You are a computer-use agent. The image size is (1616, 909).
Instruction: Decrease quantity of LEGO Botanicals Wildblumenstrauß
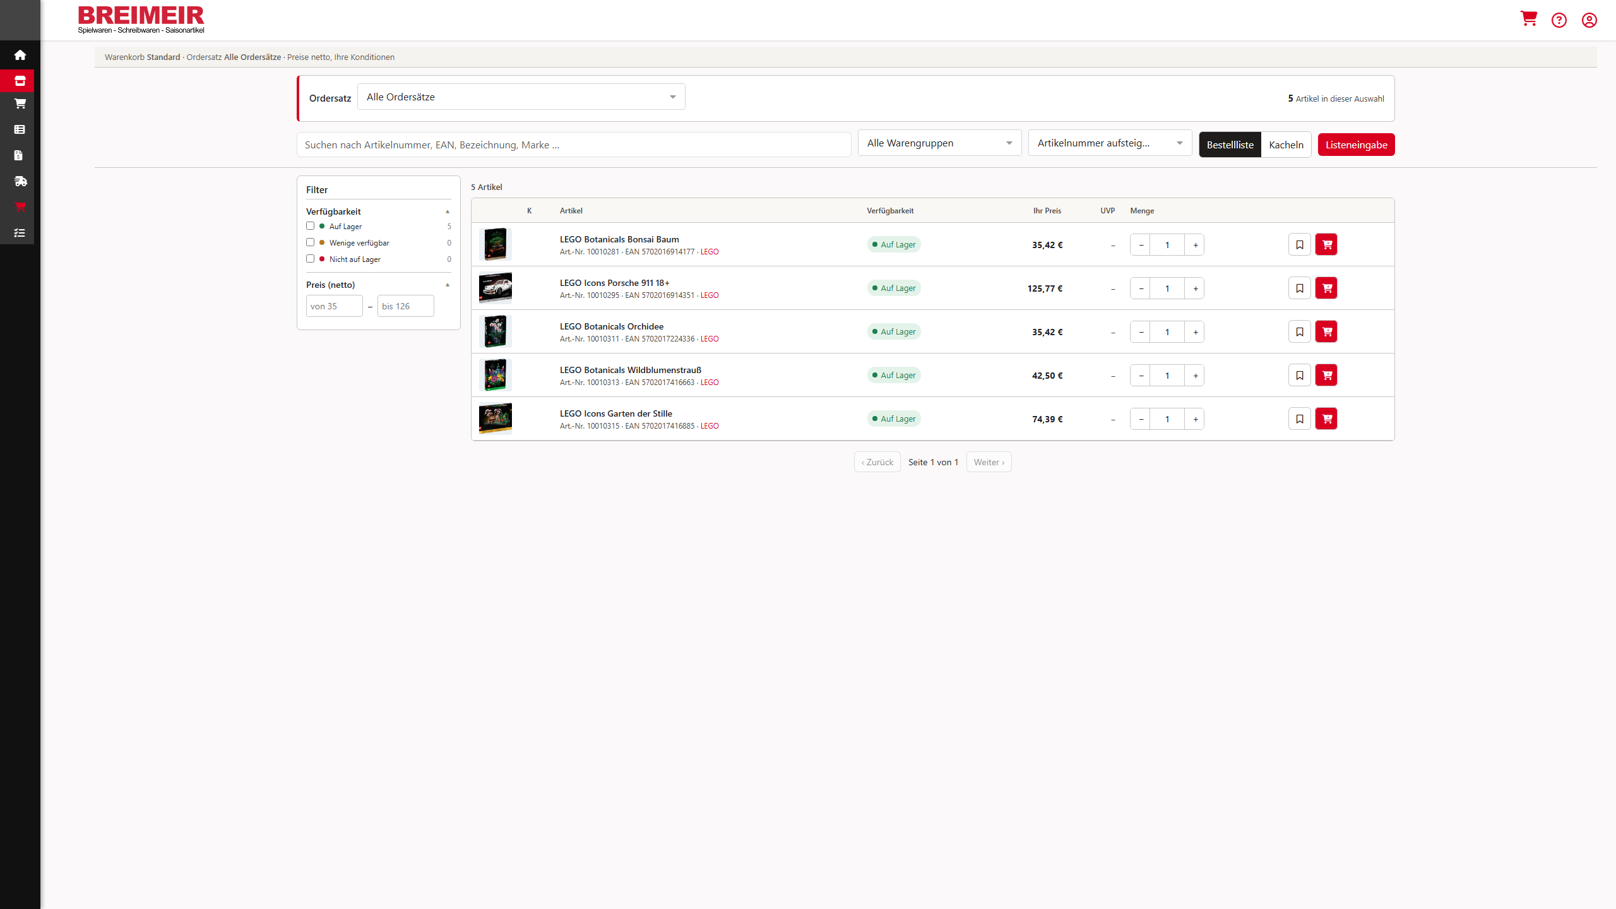[1141, 376]
